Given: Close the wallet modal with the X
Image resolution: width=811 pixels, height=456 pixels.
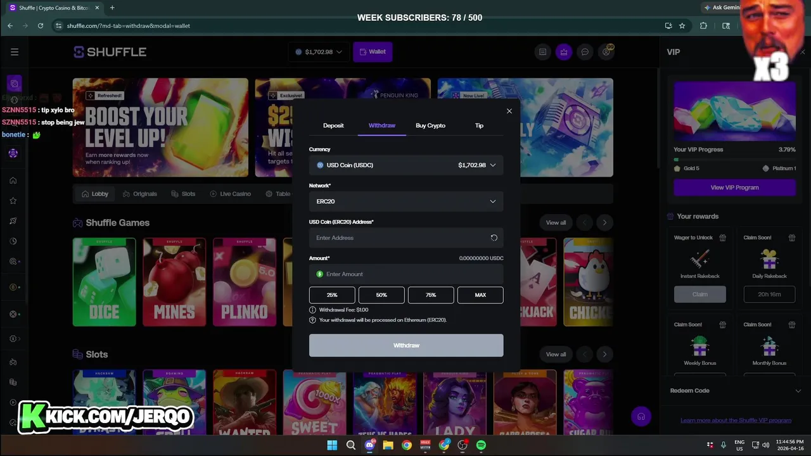Looking at the screenshot, I should pos(509,111).
